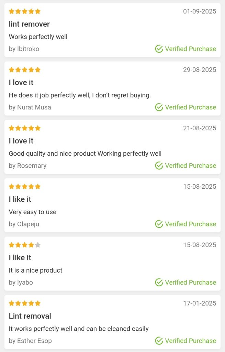
Task: Click the "lint remover" review title
Action: 29,24
